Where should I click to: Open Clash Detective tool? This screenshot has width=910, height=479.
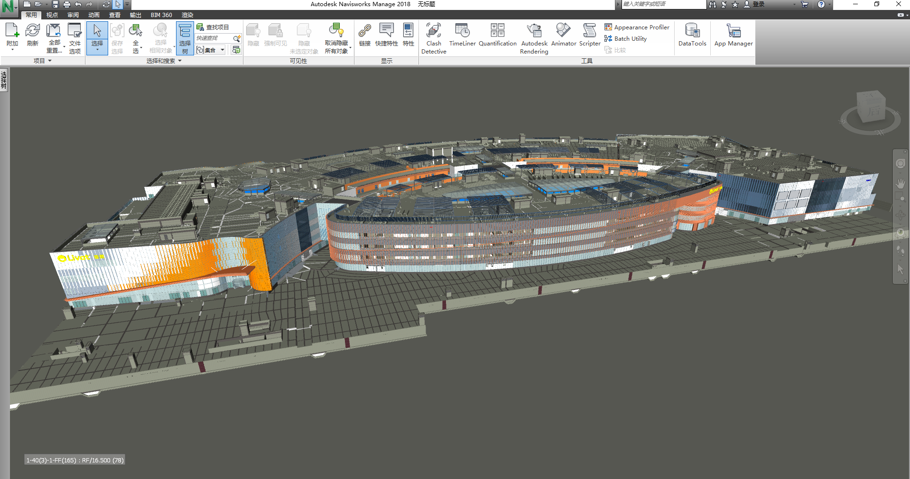pyautogui.click(x=434, y=38)
